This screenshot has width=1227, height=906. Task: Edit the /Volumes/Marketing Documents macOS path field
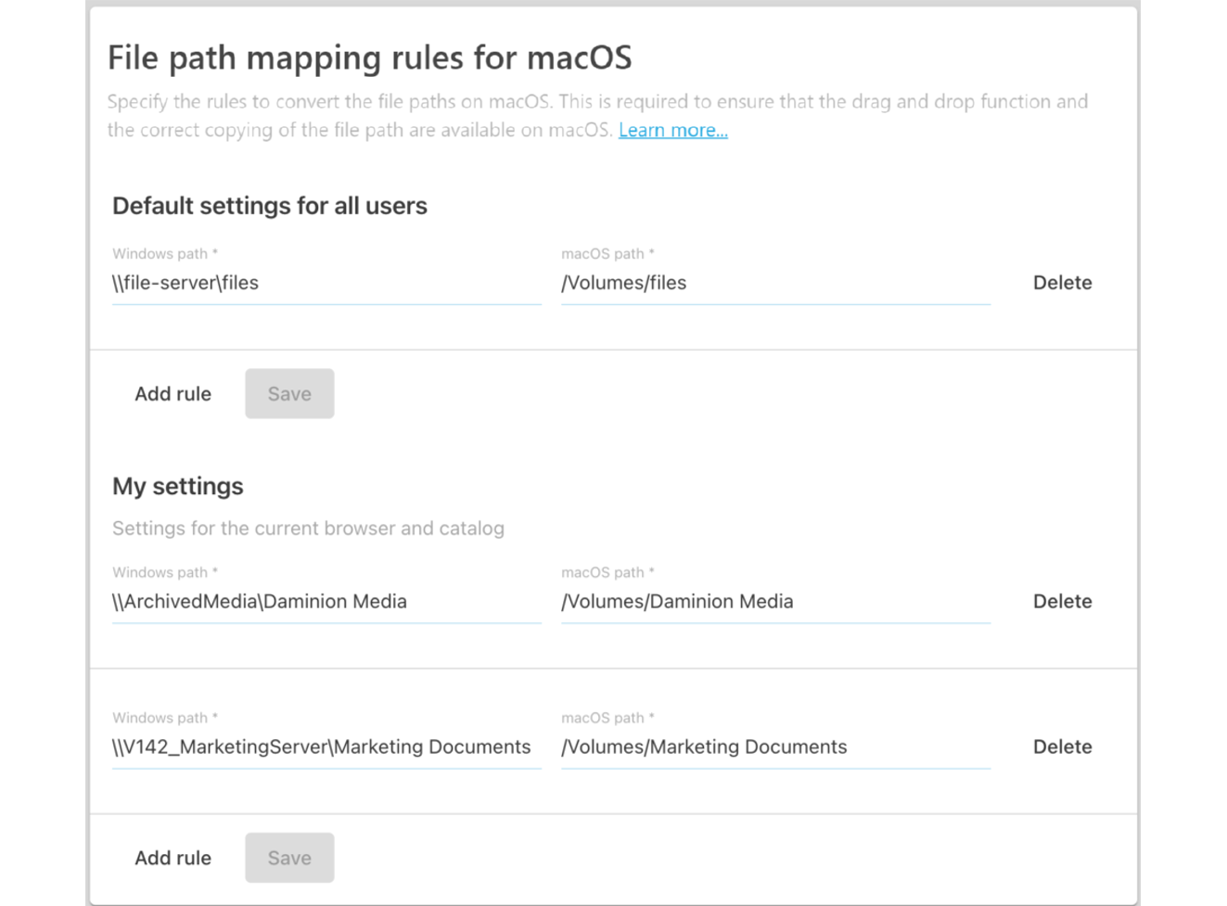pyautogui.click(x=774, y=747)
